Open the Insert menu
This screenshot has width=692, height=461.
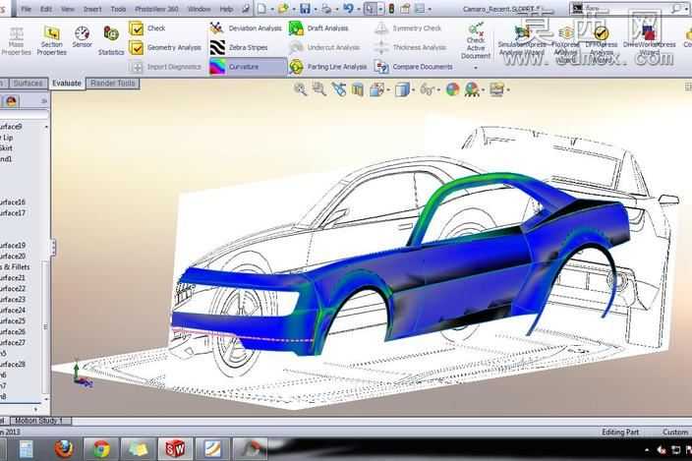92,9
